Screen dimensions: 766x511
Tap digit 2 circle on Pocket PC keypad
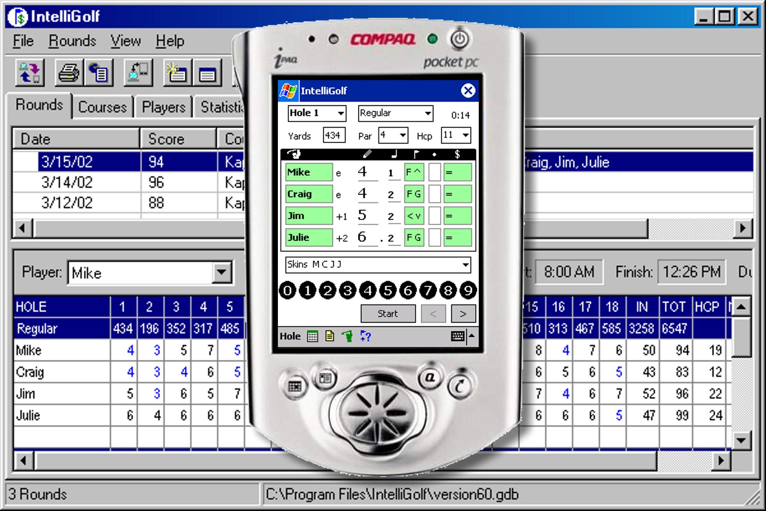tap(328, 291)
